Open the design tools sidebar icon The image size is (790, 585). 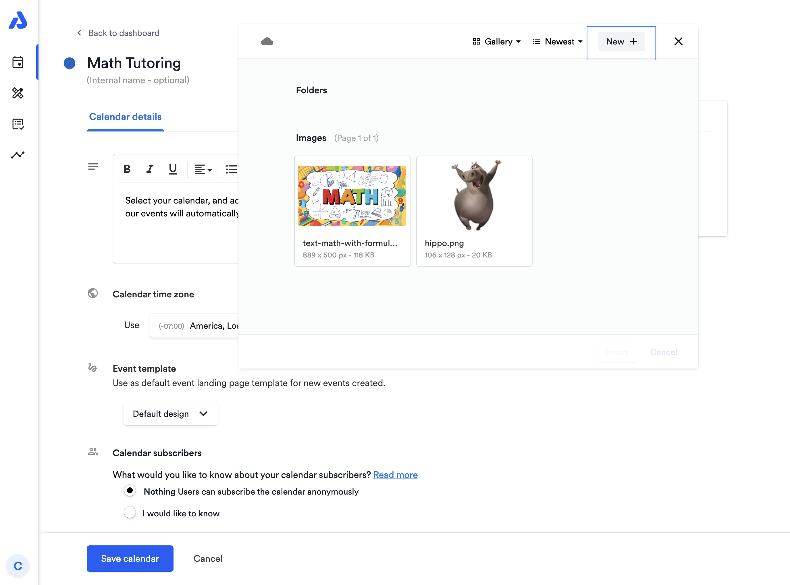pyautogui.click(x=18, y=93)
